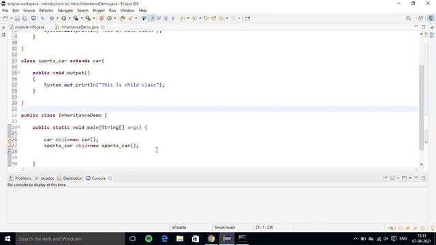Expand the Run button dropdown arrow
Viewport: 436px width, 245px height.
click(x=69, y=18)
